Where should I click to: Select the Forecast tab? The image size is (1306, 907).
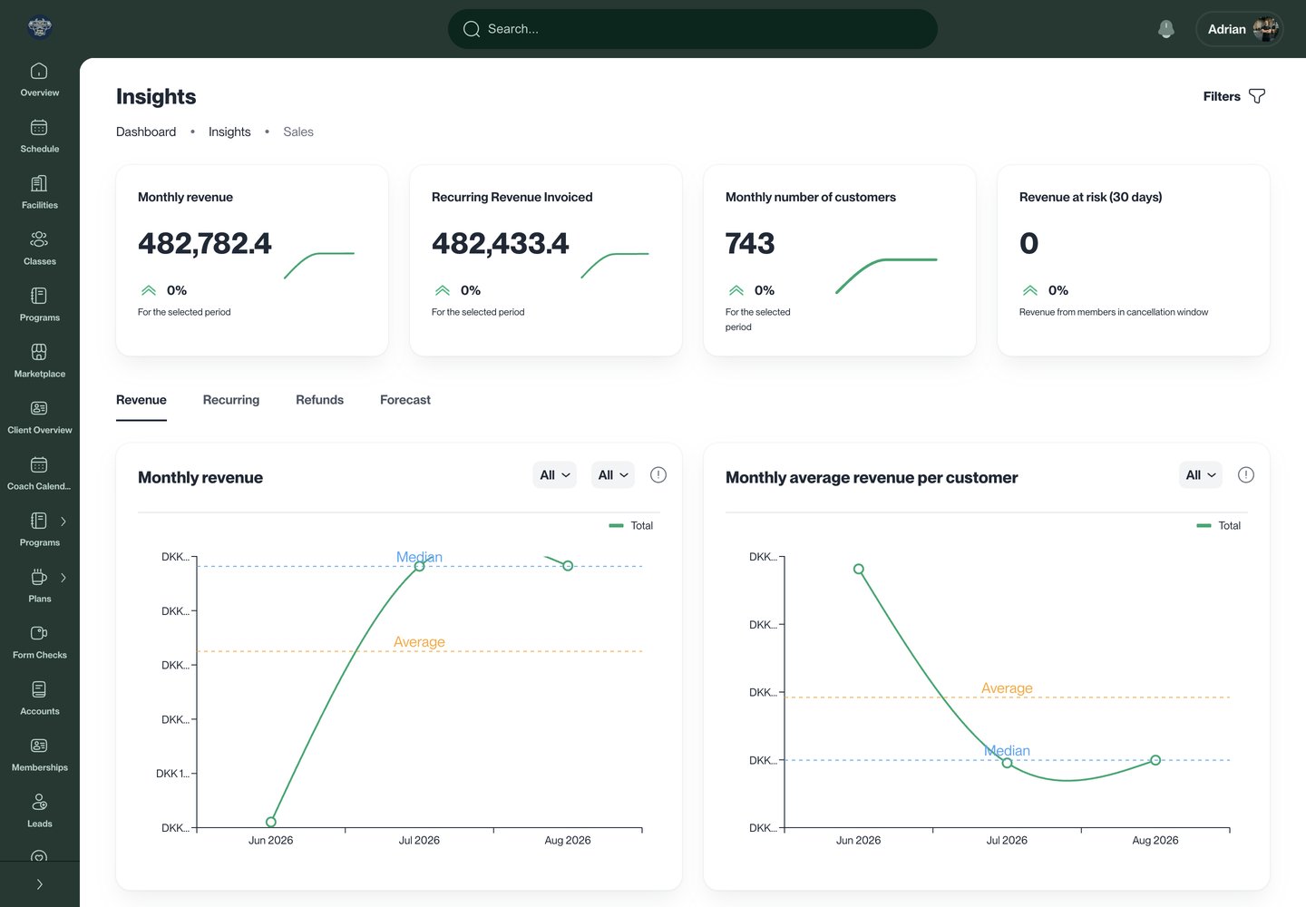click(405, 400)
